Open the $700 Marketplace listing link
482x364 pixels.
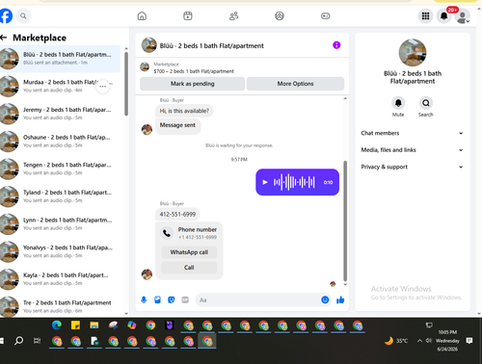pyautogui.click(x=194, y=71)
